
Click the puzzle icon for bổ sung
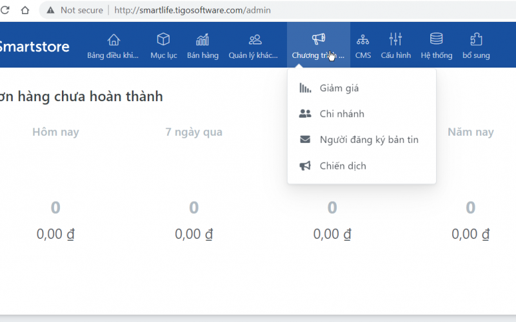pyautogui.click(x=476, y=39)
